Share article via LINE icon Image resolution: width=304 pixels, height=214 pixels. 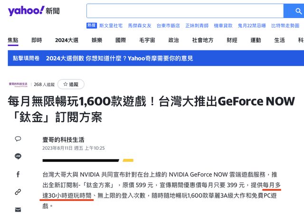[18, 156]
